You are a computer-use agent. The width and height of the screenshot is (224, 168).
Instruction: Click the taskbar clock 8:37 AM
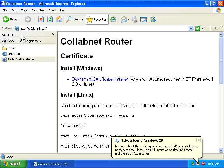coord(214,164)
